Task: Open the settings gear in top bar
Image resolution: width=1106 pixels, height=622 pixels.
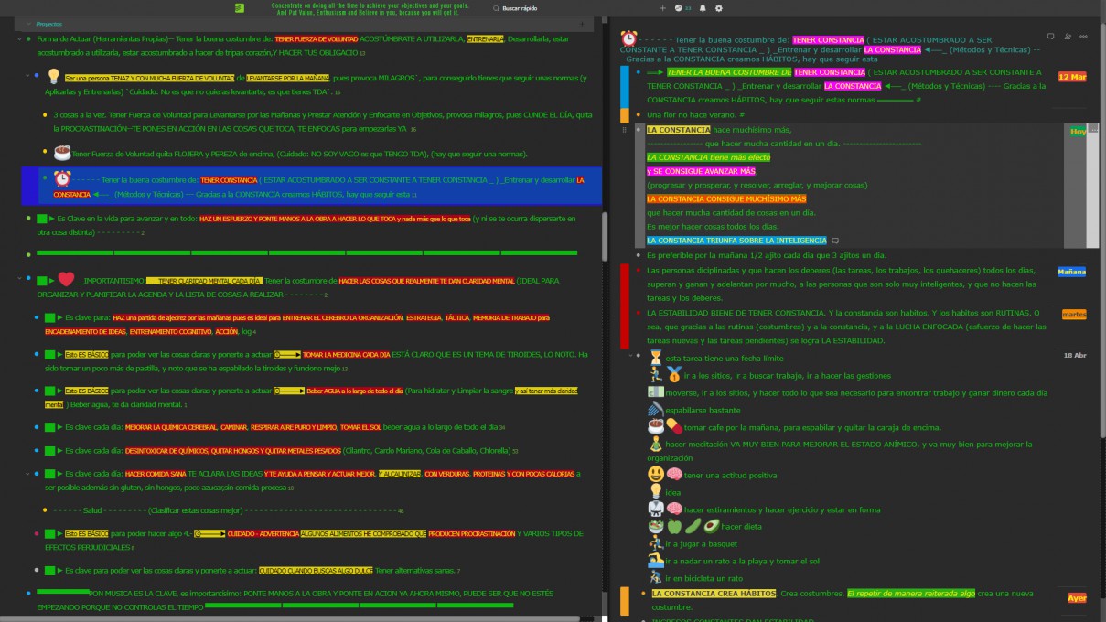Action: click(x=719, y=8)
